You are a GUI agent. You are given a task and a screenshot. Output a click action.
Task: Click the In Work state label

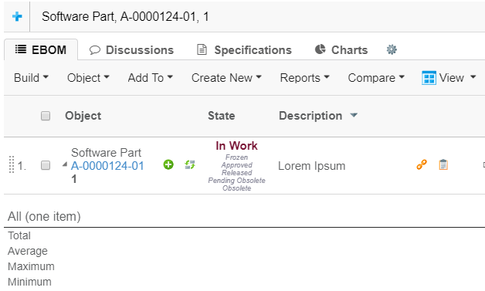pyautogui.click(x=236, y=146)
